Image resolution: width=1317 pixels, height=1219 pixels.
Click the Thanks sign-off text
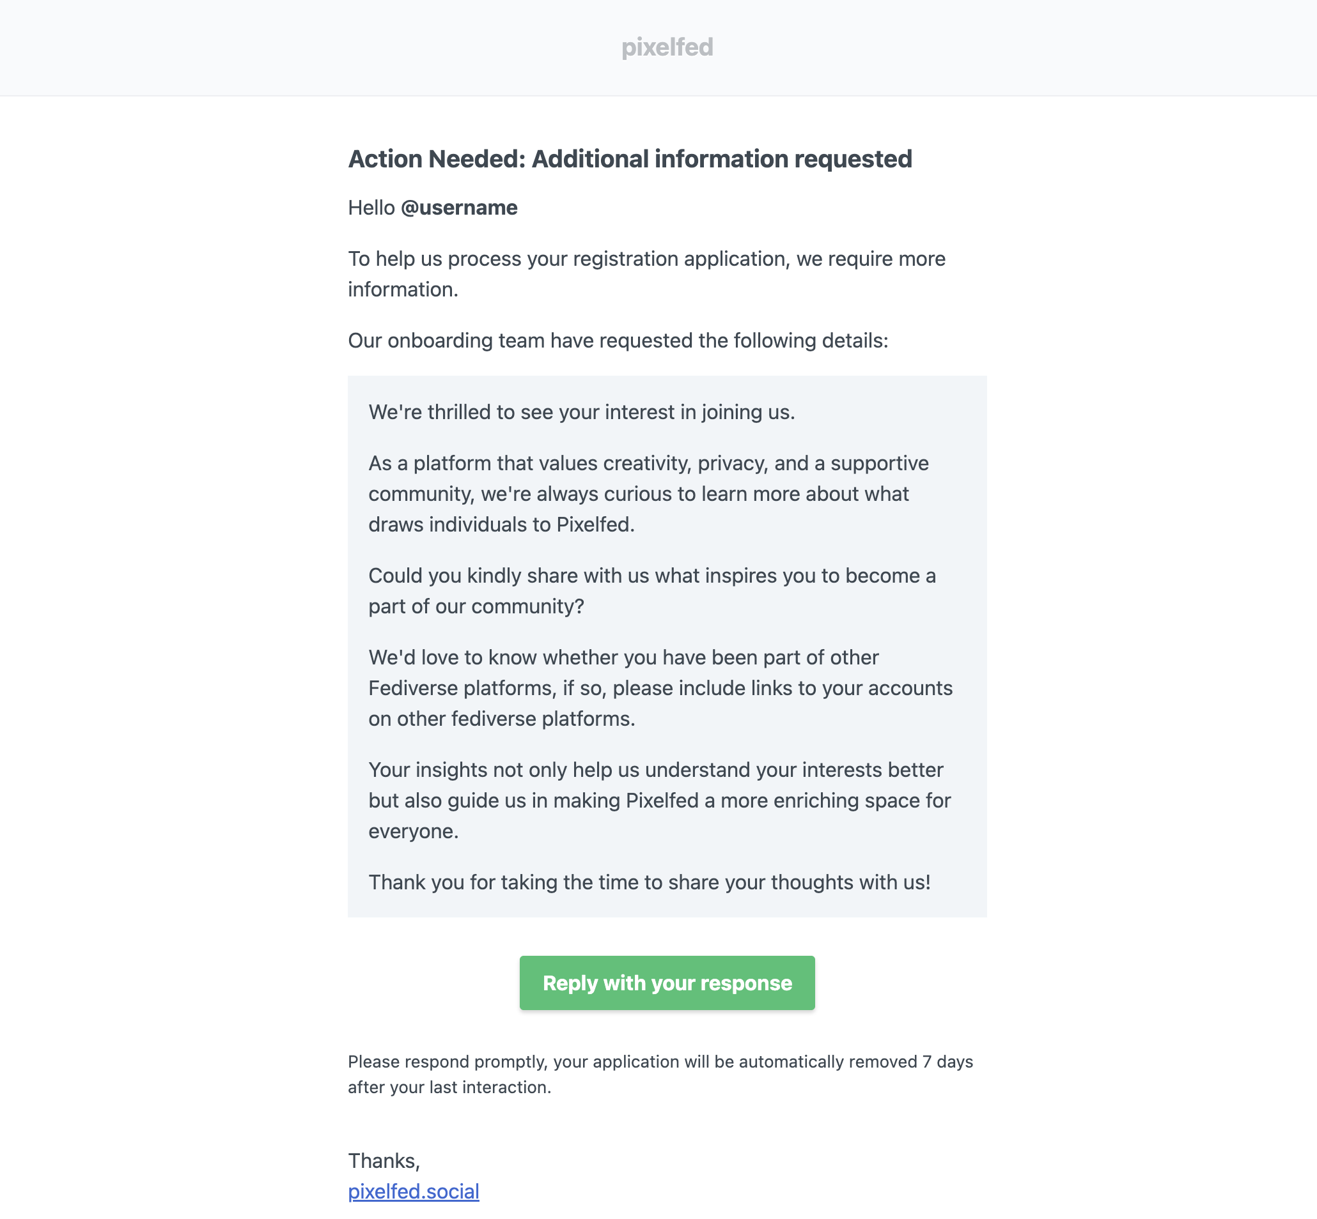[x=384, y=1161]
